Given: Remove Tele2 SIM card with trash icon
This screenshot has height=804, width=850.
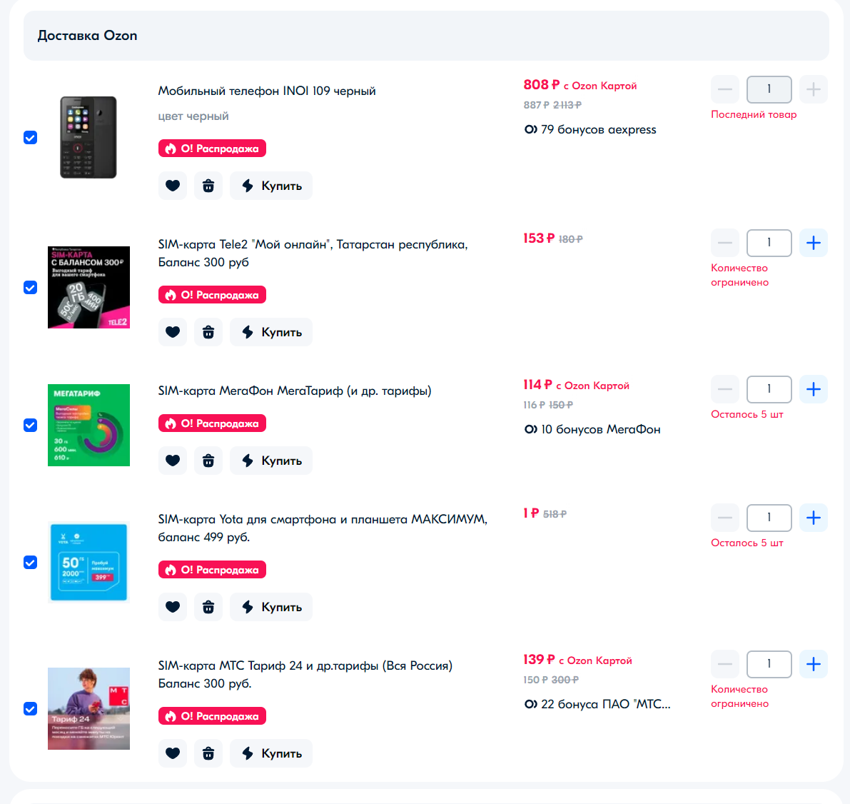Looking at the screenshot, I should click(208, 332).
